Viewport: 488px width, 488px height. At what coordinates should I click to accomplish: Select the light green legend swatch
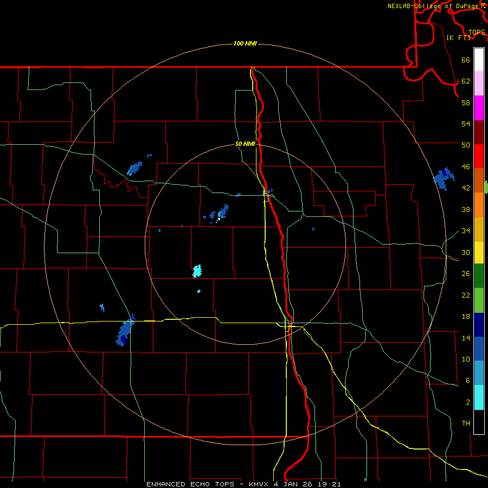pyautogui.click(x=479, y=300)
